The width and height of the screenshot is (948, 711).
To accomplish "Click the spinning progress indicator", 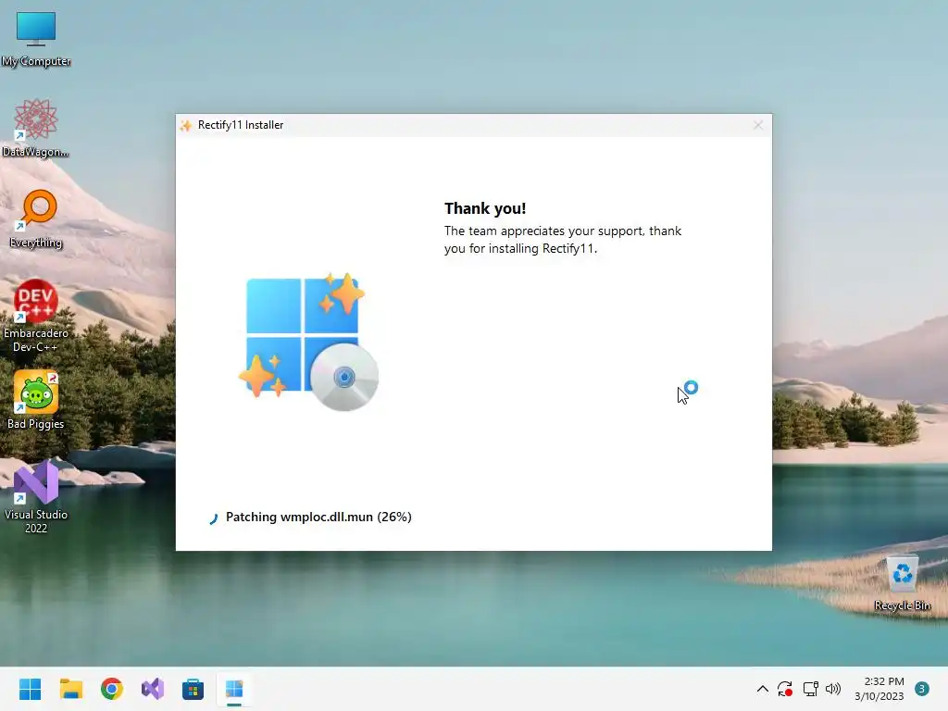I will [x=214, y=518].
